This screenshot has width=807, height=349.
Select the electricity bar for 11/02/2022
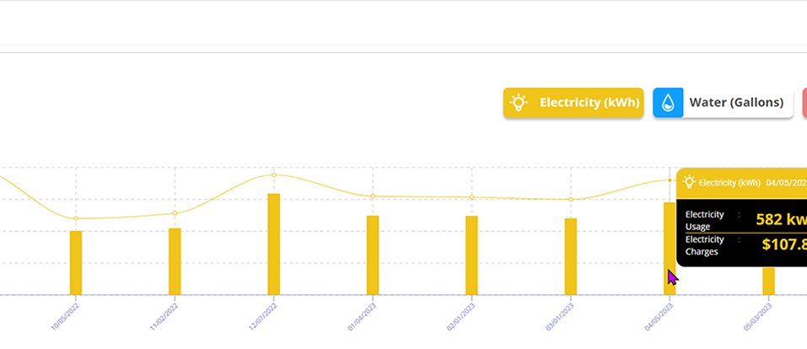175,260
